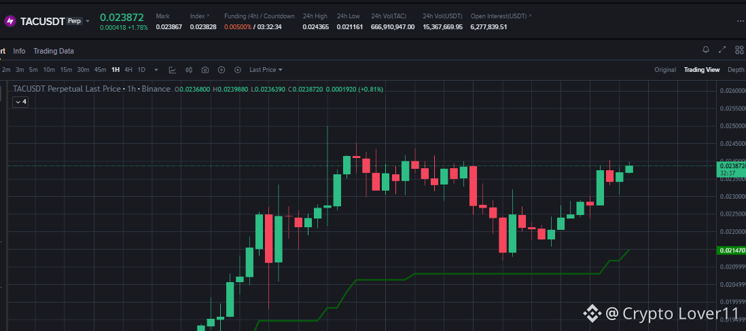The image size is (746, 331).
Task: Open the indicators line-chart icon
Action: (x=173, y=70)
